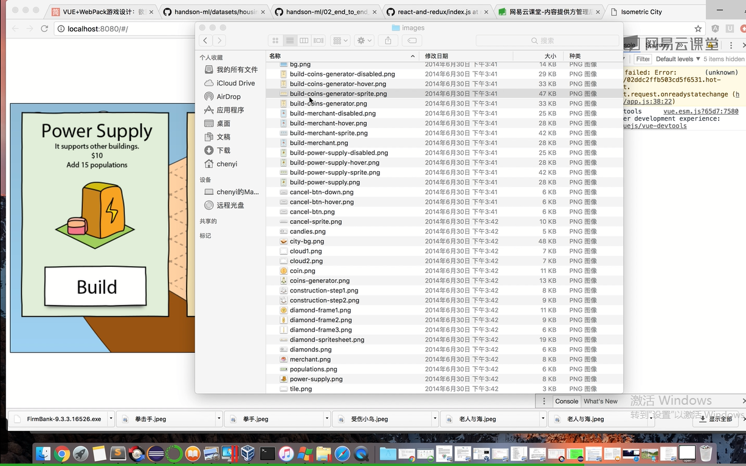Image resolution: width=746 pixels, height=466 pixels.
Task: Open Default levels dropdown in DevTools
Action: click(x=677, y=59)
